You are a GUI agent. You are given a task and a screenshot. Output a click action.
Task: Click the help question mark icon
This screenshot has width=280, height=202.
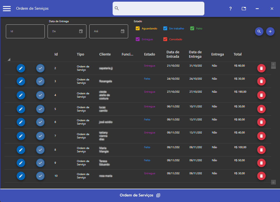pos(230,9)
